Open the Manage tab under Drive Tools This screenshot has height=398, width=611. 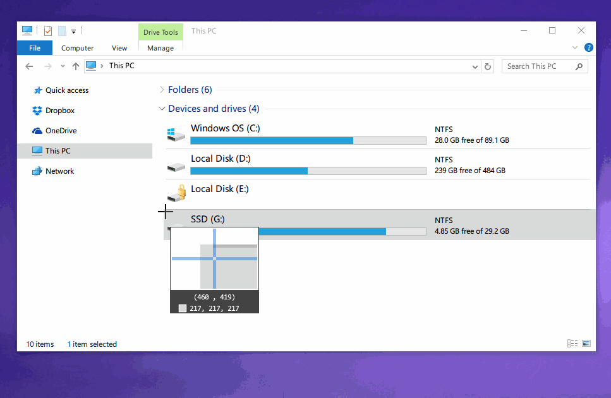pyautogui.click(x=160, y=47)
